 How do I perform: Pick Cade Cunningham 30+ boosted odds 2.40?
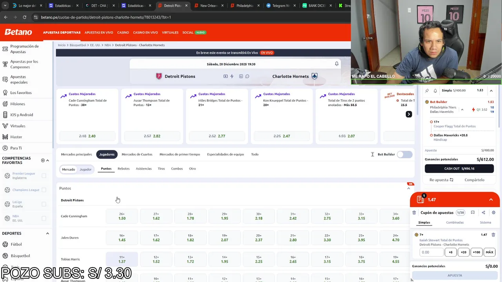pyautogui.click(x=87, y=136)
